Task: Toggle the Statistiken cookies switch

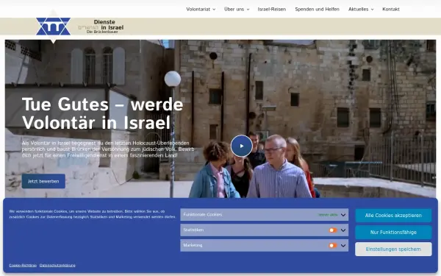Action: pyautogui.click(x=333, y=230)
